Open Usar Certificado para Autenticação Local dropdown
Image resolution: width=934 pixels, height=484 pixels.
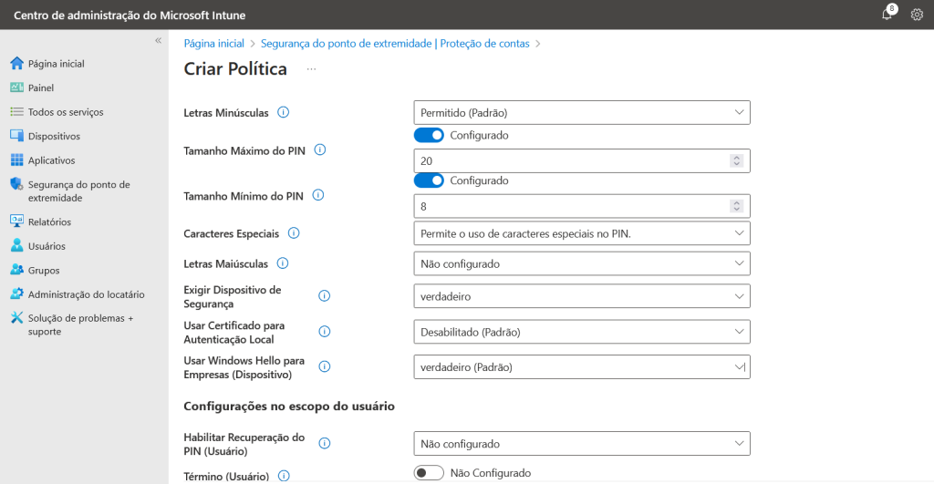click(582, 332)
